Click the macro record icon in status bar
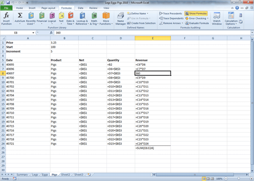Viewport: 254px width, 181px height. tap(15, 179)
